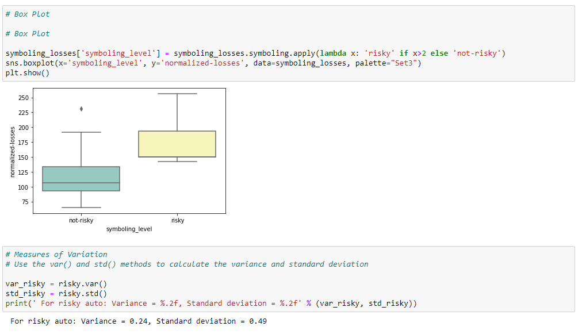Screen dimensions: 578x334
Task: Click the bottom whisker cap of not-risky box
Action: [81, 208]
